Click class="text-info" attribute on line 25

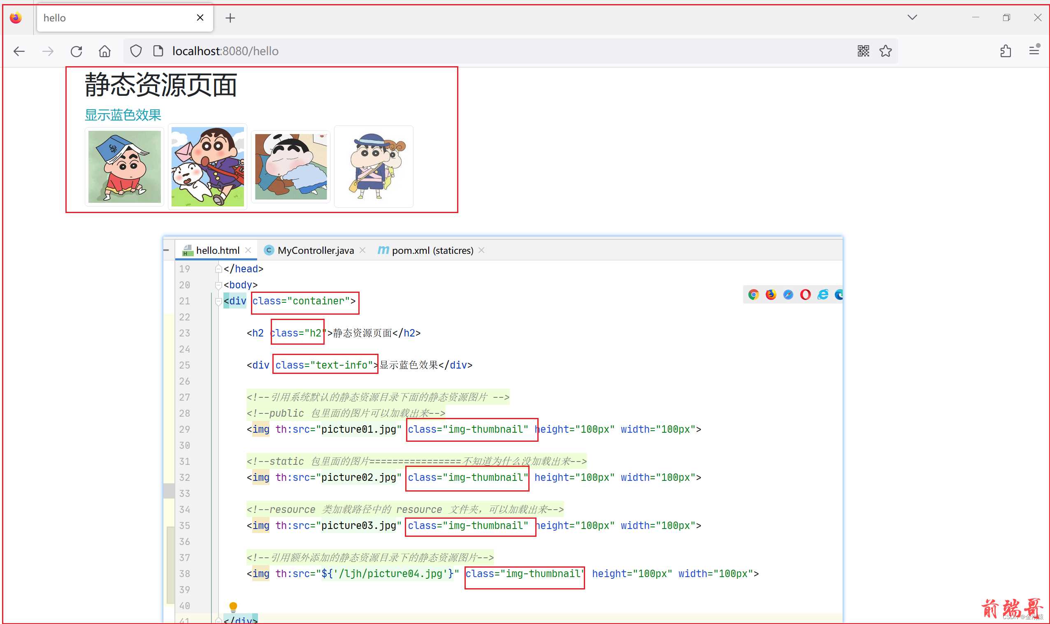click(324, 365)
